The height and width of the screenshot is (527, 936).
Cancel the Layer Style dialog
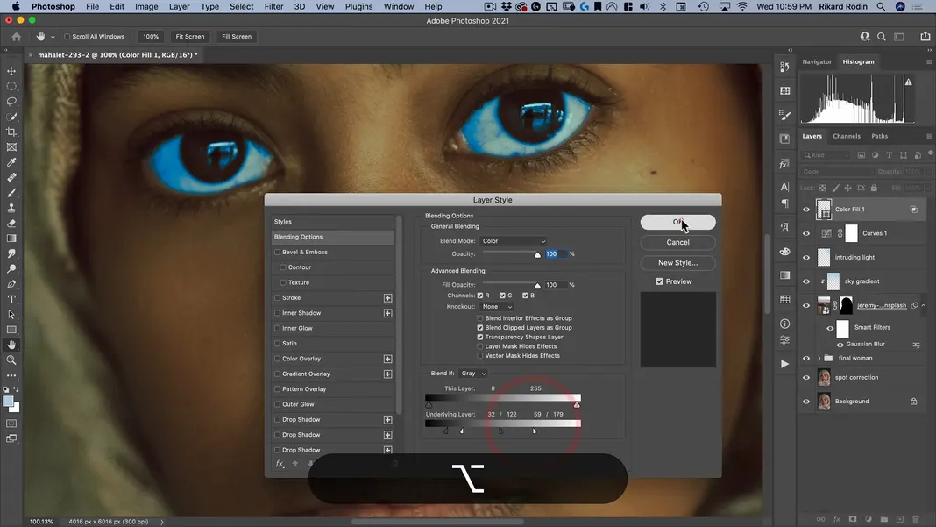pos(677,243)
